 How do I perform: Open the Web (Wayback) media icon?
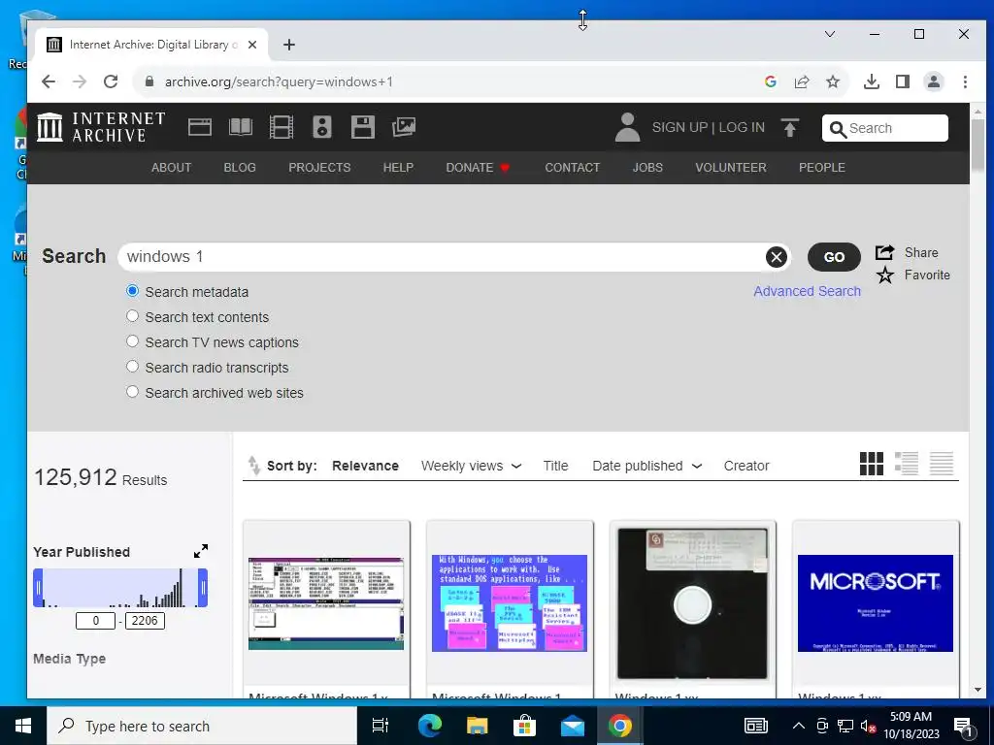200,127
